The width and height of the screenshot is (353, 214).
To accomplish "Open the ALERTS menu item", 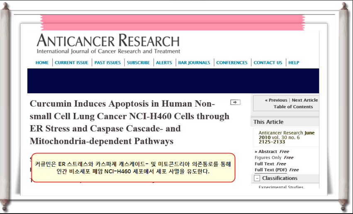I will [164, 63].
